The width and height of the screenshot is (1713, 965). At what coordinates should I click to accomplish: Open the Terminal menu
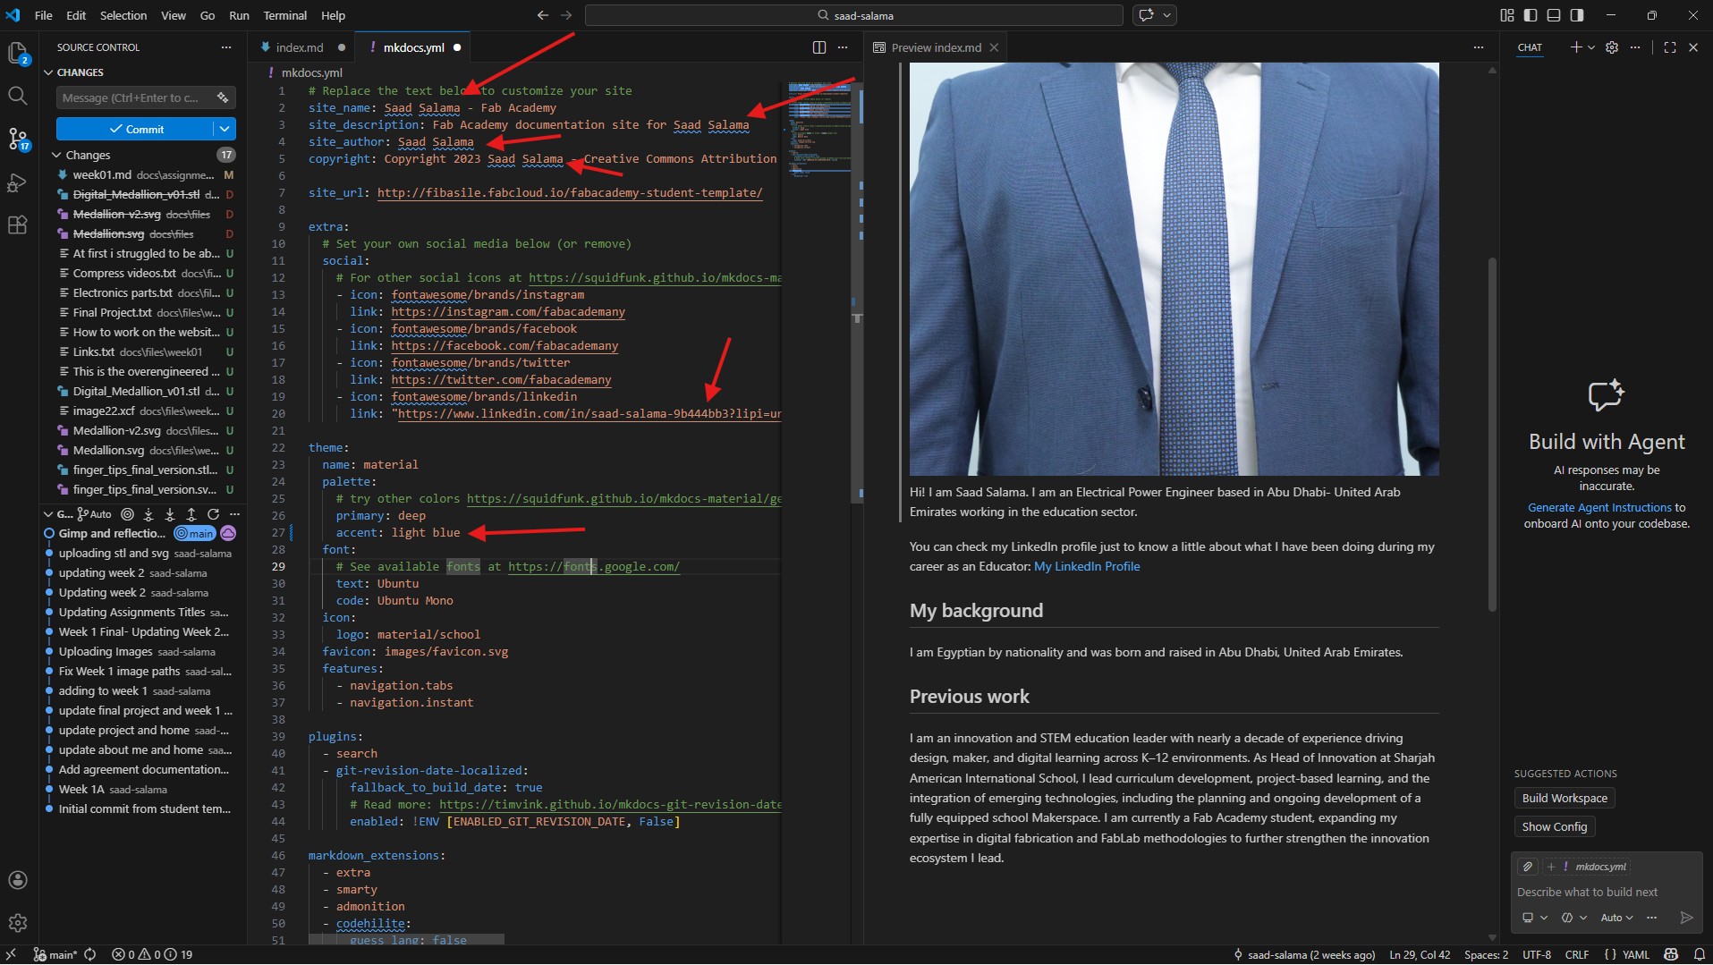285,15
